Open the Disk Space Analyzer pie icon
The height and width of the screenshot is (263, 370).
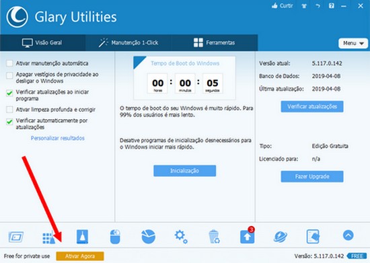(x=149, y=237)
